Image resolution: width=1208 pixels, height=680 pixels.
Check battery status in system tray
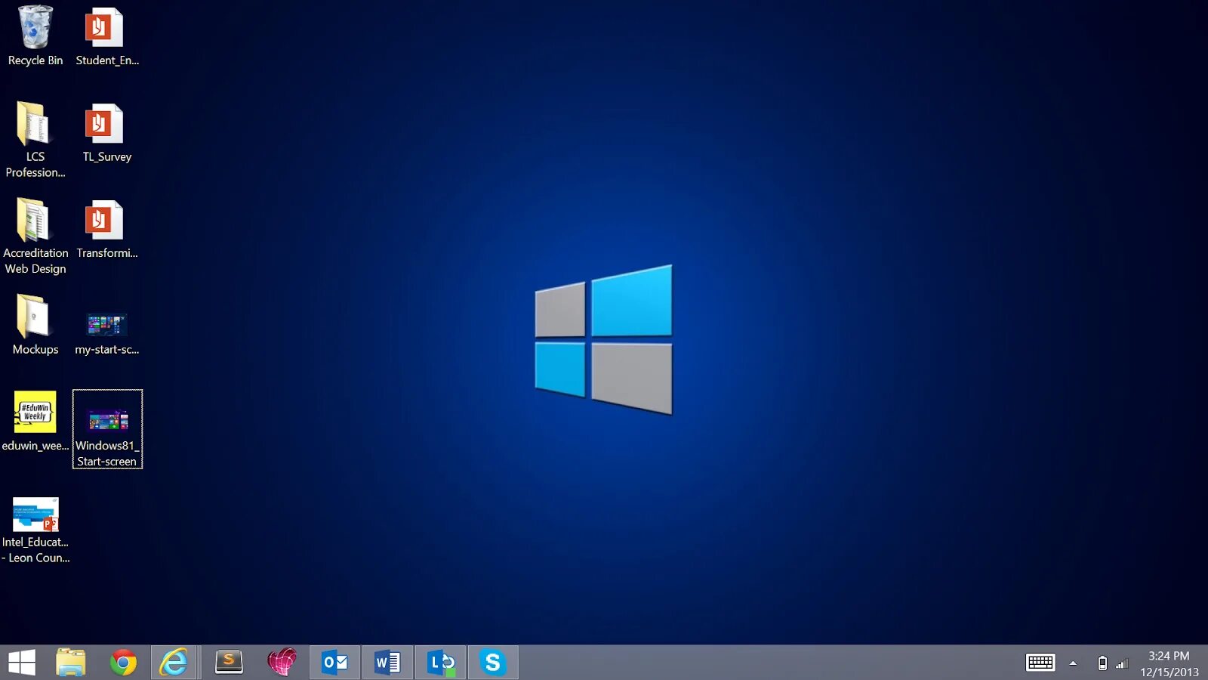(1102, 663)
